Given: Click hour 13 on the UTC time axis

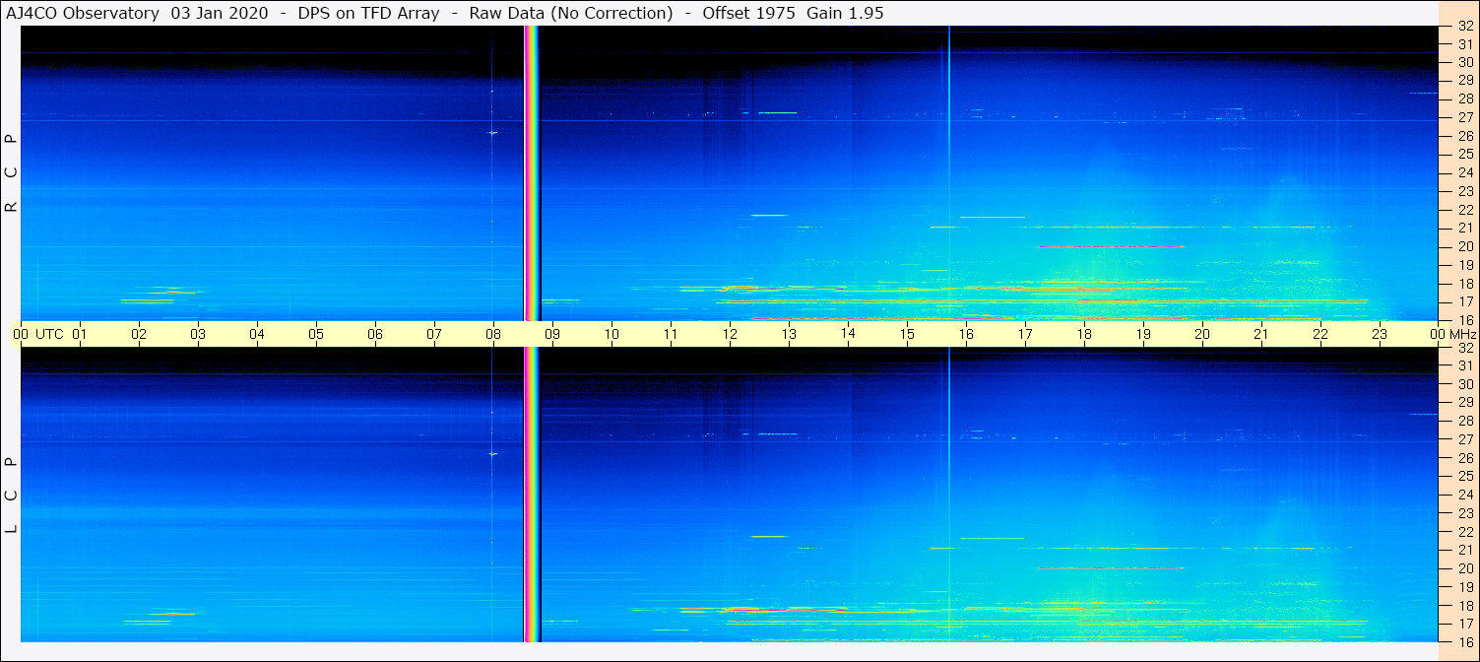Looking at the screenshot, I should tap(789, 334).
